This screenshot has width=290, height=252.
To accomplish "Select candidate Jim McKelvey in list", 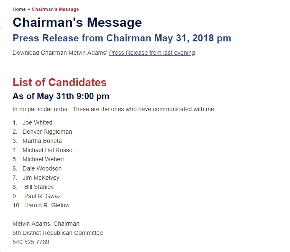I will [x=41, y=178].
